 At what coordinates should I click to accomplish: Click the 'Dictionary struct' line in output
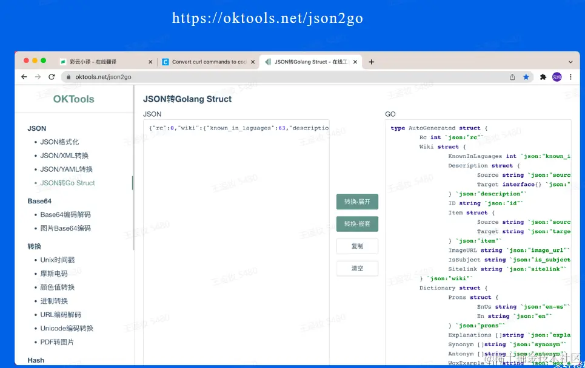[x=453, y=288]
